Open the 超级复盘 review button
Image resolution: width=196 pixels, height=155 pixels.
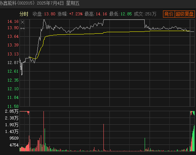pyautogui.click(x=184, y=14)
